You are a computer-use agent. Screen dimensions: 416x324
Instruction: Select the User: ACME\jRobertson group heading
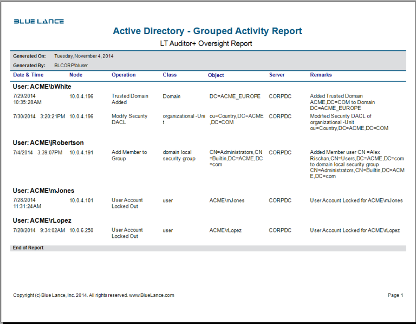tap(48, 143)
